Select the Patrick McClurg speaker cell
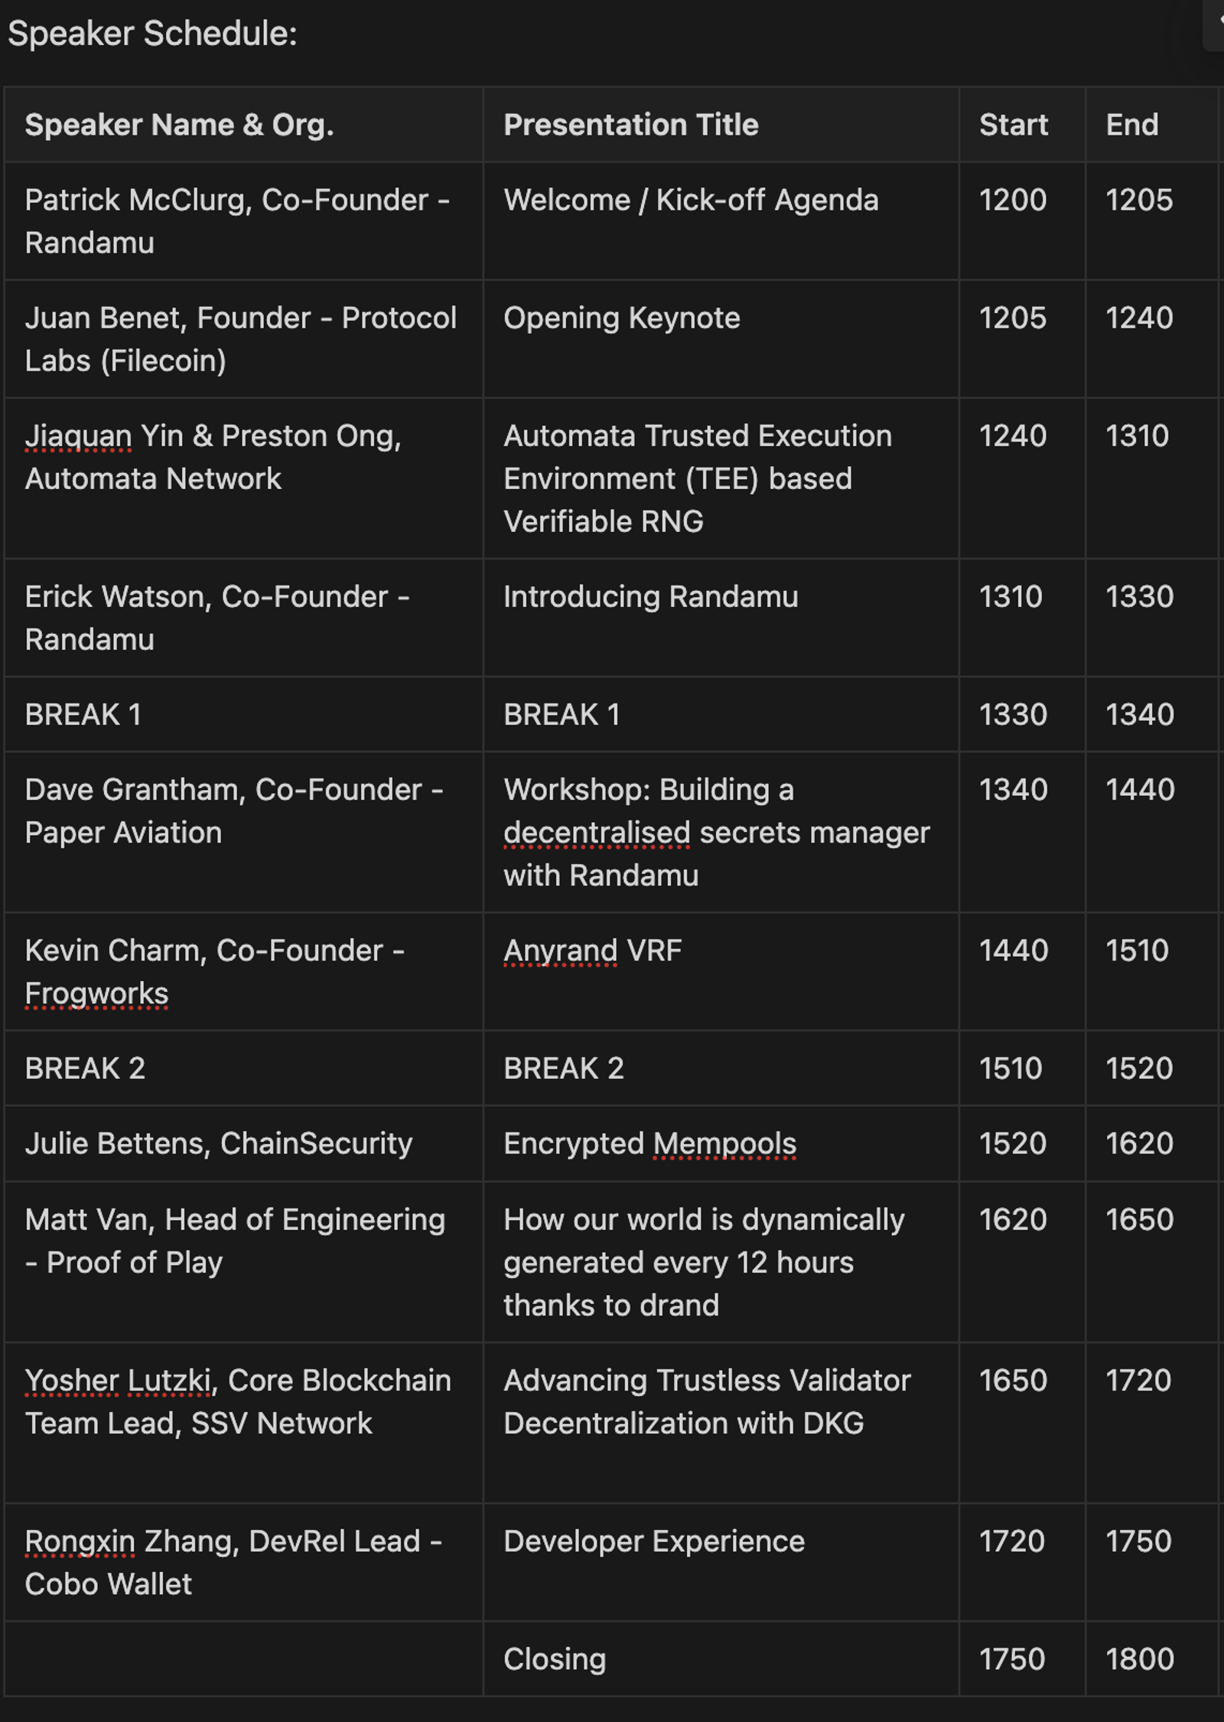This screenshot has height=1722, width=1224. tap(243, 220)
